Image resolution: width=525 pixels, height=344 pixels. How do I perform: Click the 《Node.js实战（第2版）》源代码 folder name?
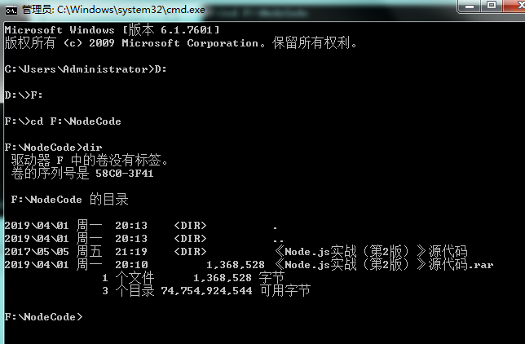tap(371, 252)
